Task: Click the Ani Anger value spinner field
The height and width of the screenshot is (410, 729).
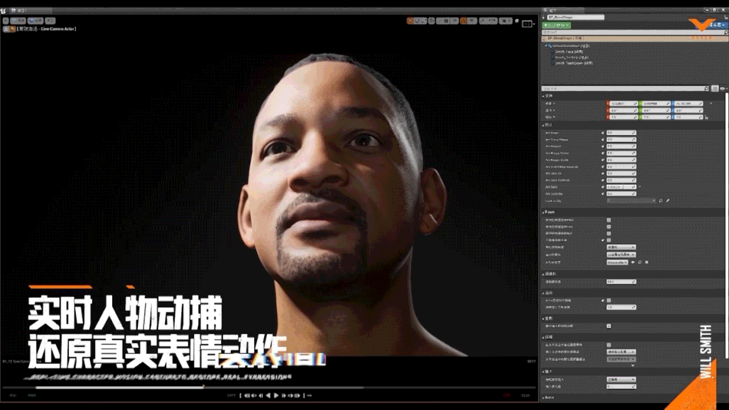Action: 621,133
